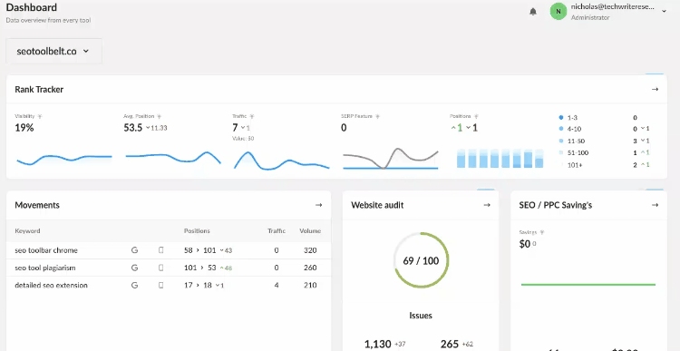680x351 pixels.
Task: Select the detailed seo extension keyword
Action: click(x=51, y=285)
